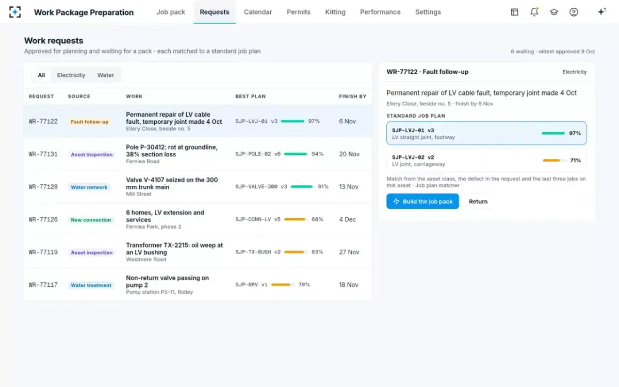Open request WR-77128

[198, 187]
